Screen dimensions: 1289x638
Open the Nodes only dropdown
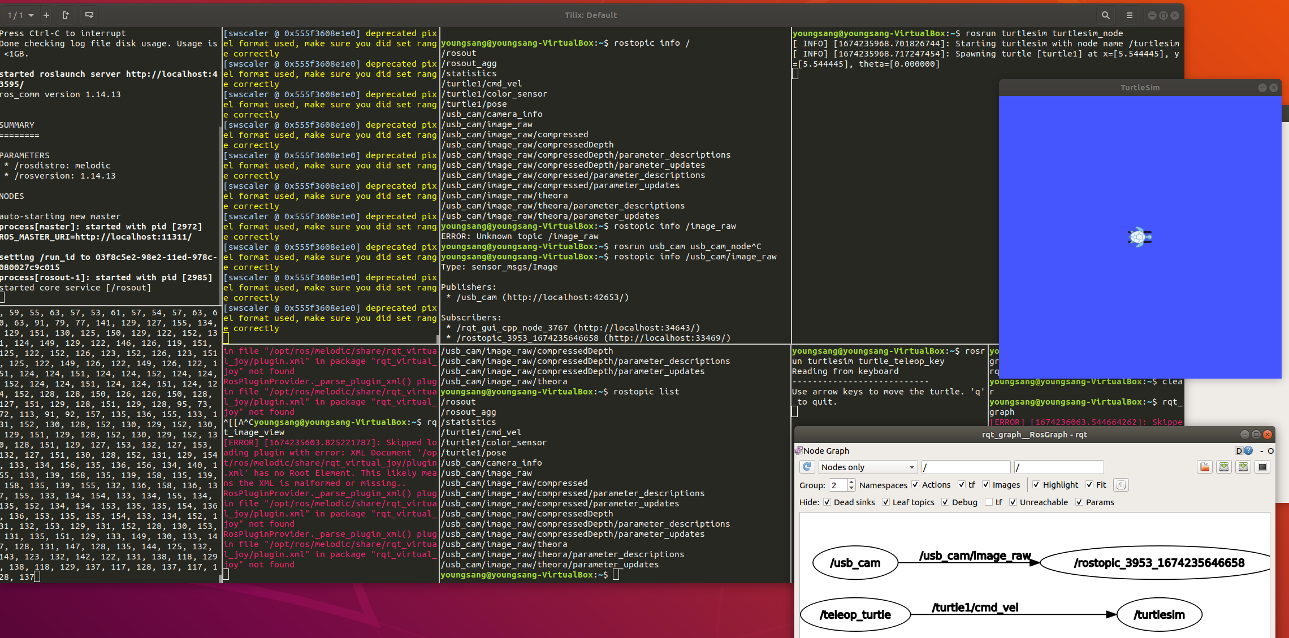pyautogui.click(x=867, y=467)
